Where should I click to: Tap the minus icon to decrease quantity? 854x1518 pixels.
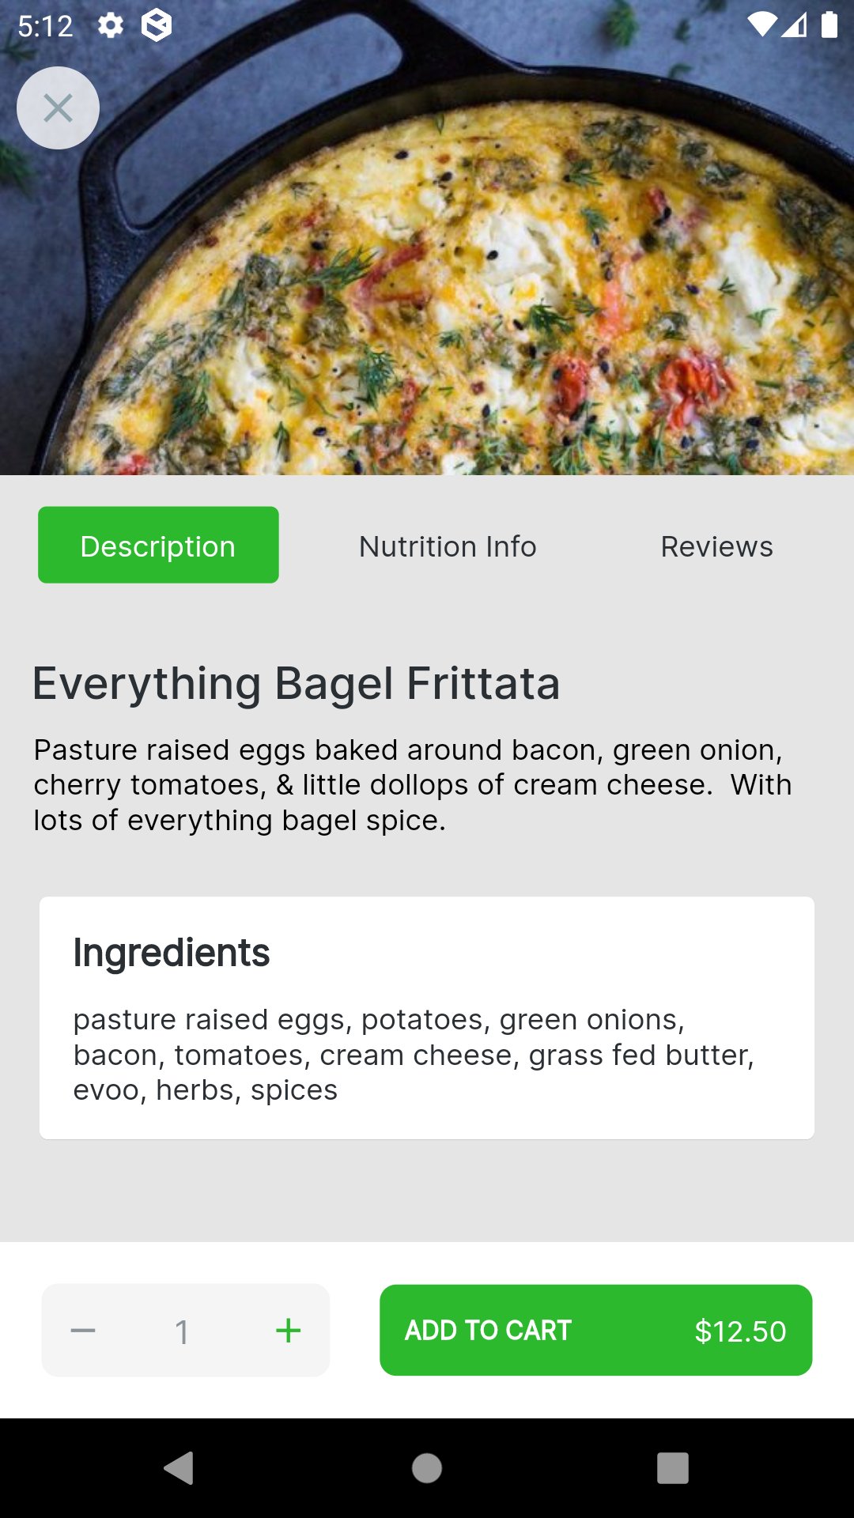tap(83, 1331)
